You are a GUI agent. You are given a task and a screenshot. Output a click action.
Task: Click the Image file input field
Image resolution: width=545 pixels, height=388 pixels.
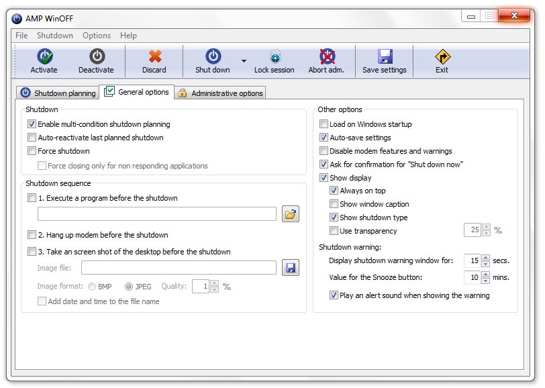pyautogui.click(x=179, y=268)
